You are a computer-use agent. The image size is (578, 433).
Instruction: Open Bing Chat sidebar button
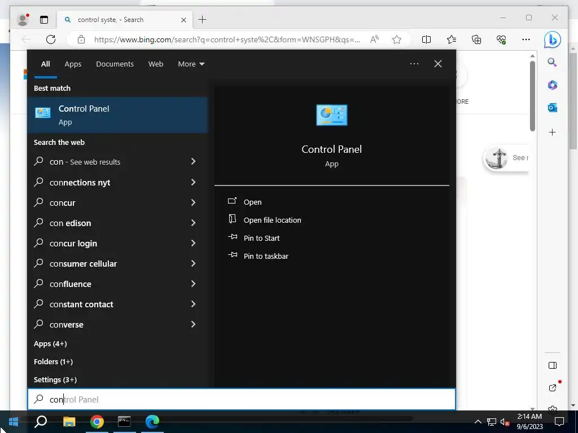coord(552,40)
